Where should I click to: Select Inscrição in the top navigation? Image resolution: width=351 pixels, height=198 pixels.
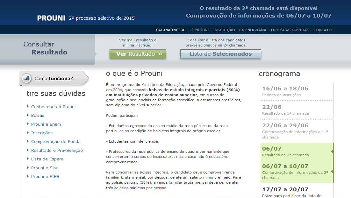224,30
